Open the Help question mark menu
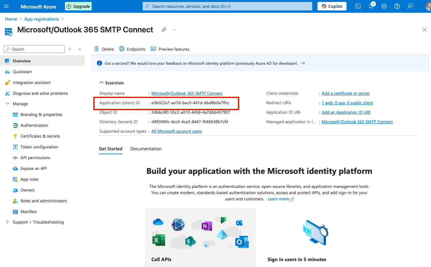Image resolution: width=431 pixels, height=267 pixels. [x=397, y=6]
